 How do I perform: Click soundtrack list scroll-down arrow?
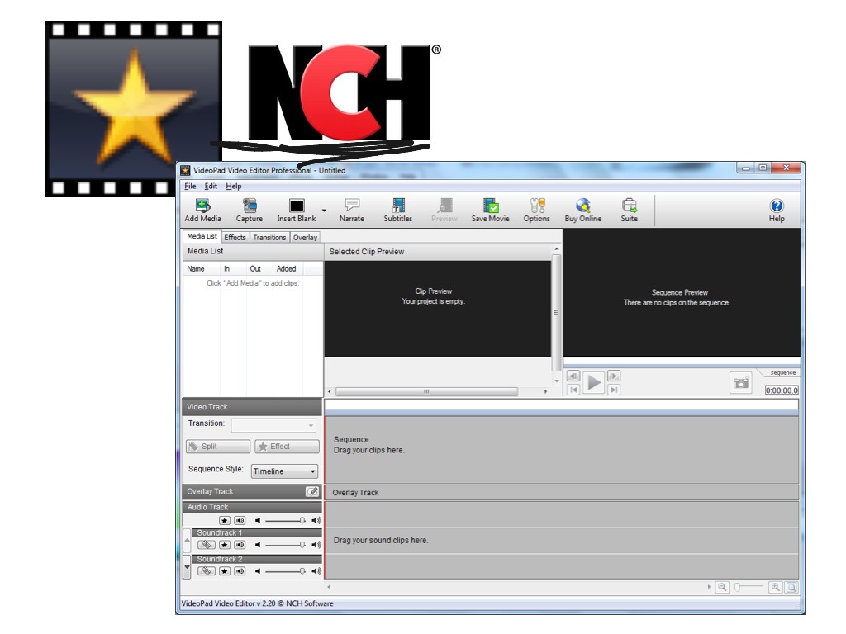pyautogui.click(x=188, y=566)
